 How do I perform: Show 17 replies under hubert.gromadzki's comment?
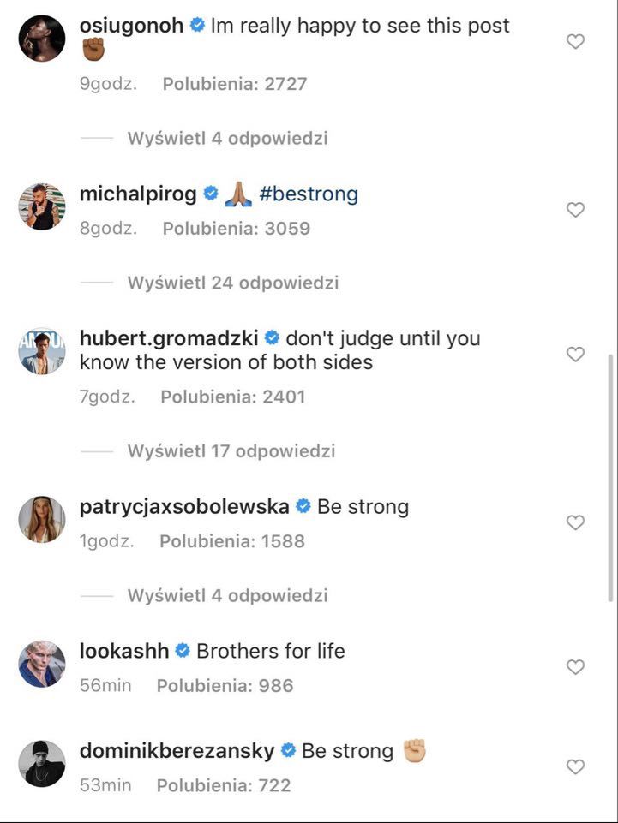[x=231, y=451]
